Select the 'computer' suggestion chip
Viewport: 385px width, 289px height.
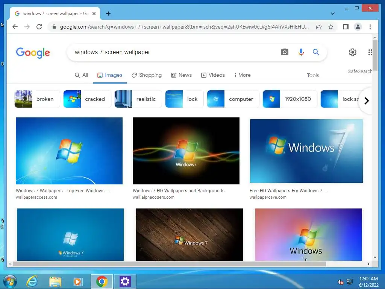[x=233, y=99]
